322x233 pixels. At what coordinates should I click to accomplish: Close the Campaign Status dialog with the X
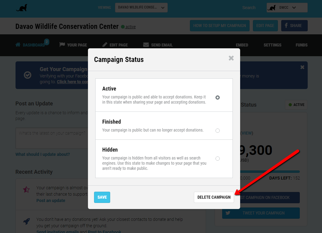(231, 58)
